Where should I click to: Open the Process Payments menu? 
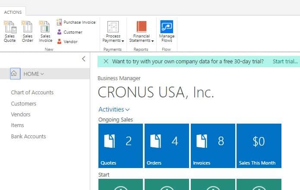pyautogui.click(x=113, y=32)
